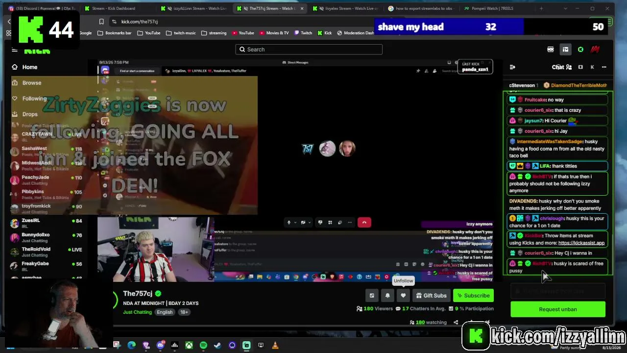Image resolution: width=627 pixels, height=353 pixels.
Task: Open the Just Chatting category link
Action: click(x=137, y=312)
